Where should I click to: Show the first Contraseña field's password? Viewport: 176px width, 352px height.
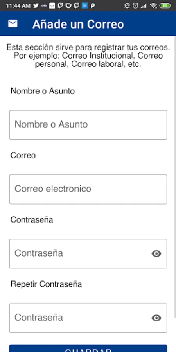[156, 254]
